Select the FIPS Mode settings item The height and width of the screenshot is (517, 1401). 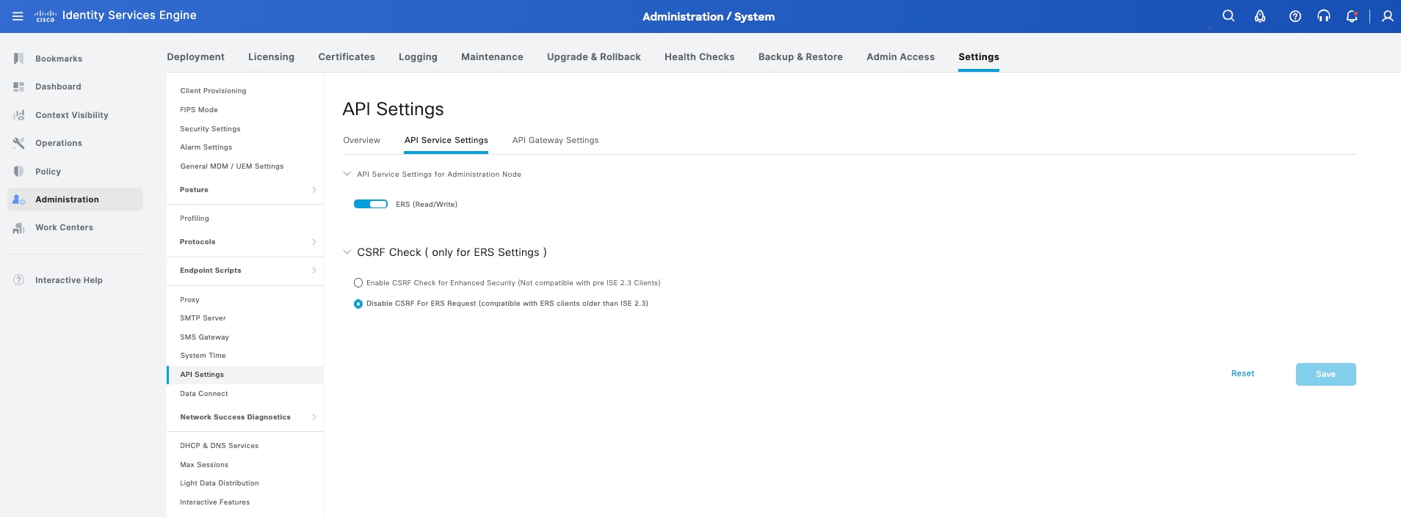tap(199, 109)
